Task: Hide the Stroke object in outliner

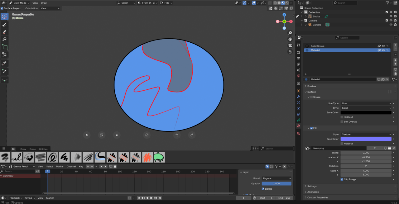Action: click(x=391, y=17)
